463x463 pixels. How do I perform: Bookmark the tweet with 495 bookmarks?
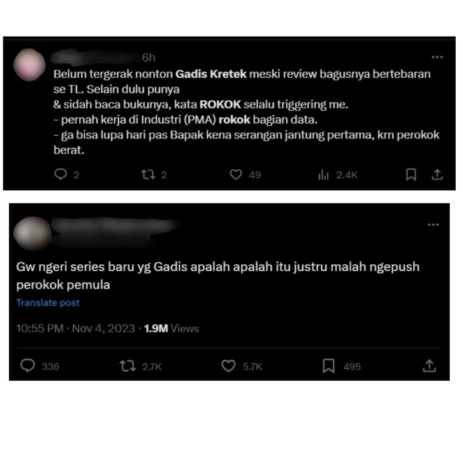tap(329, 366)
